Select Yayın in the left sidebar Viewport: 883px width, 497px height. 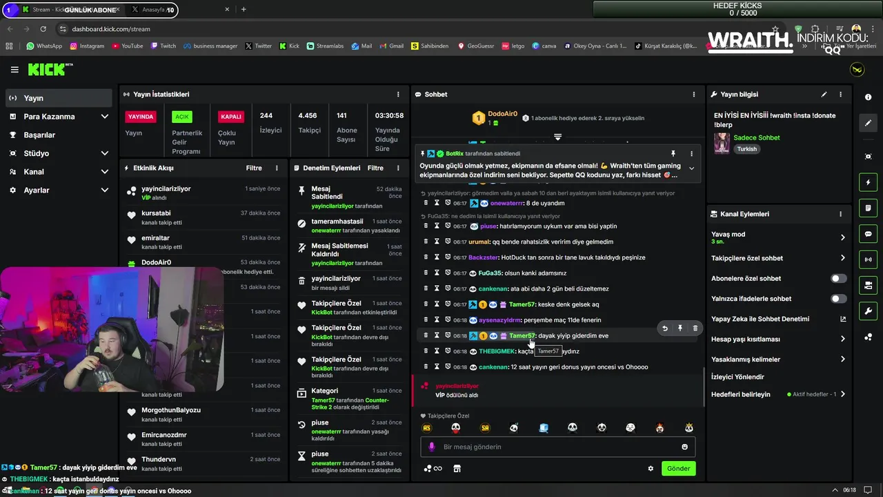point(59,98)
